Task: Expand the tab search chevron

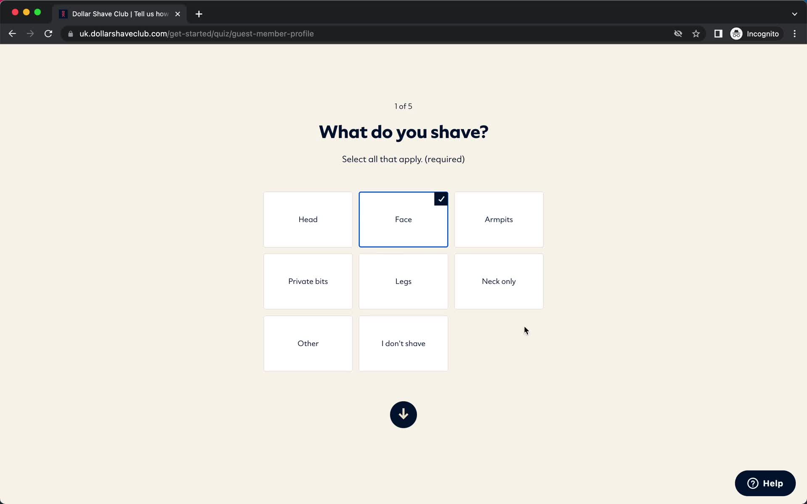Action: pos(794,14)
